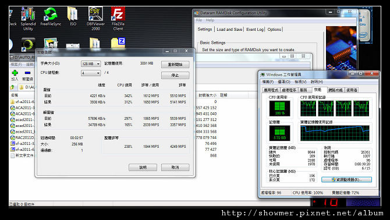This screenshot has width=390, height=220.
Task: Click the 說明 (Help) button in benchmark dialog
Action: coord(143,167)
